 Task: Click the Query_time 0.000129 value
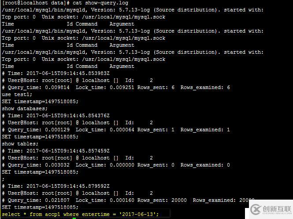[57, 130]
